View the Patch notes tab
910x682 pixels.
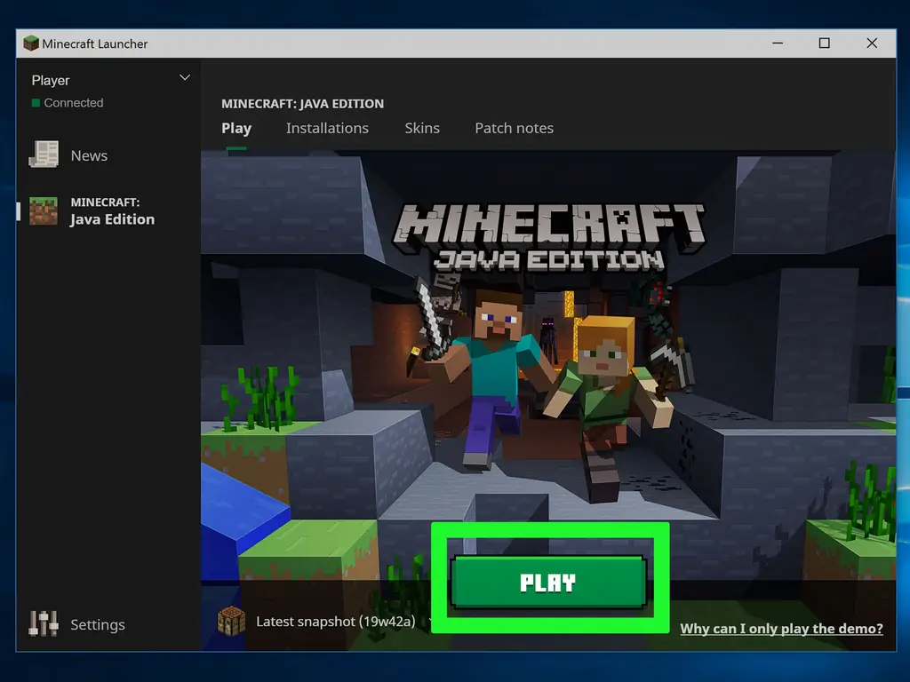515,128
